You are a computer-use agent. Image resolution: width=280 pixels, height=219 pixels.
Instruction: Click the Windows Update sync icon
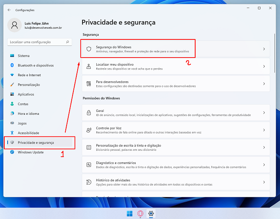pos(12,152)
